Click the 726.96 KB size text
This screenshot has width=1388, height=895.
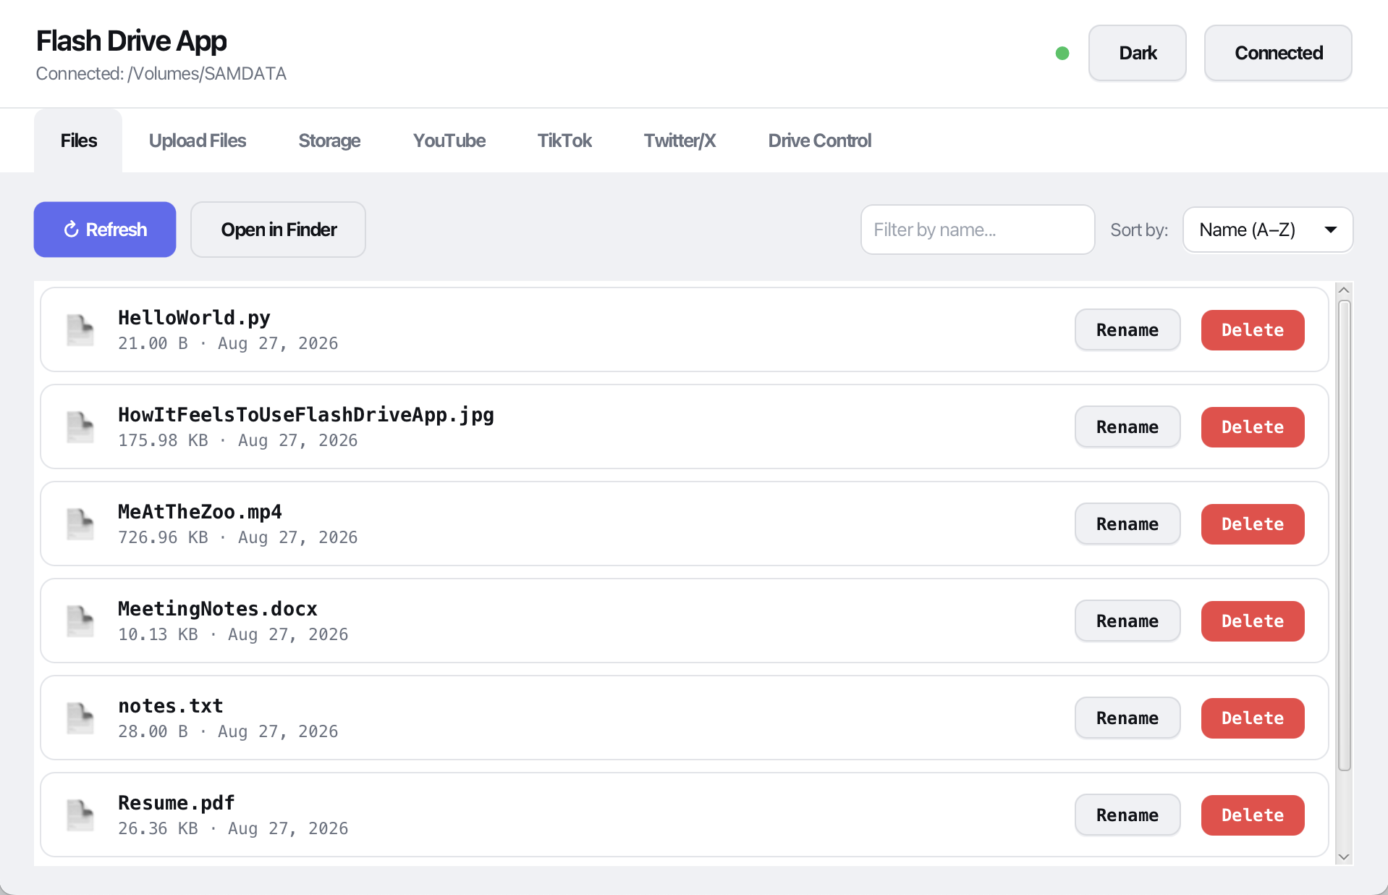(x=163, y=537)
